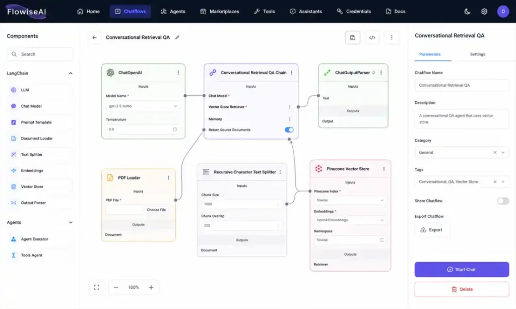The height and width of the screenshot is (309, 516).
Task: Switch to the Settings tab
Action: (478, 54)
